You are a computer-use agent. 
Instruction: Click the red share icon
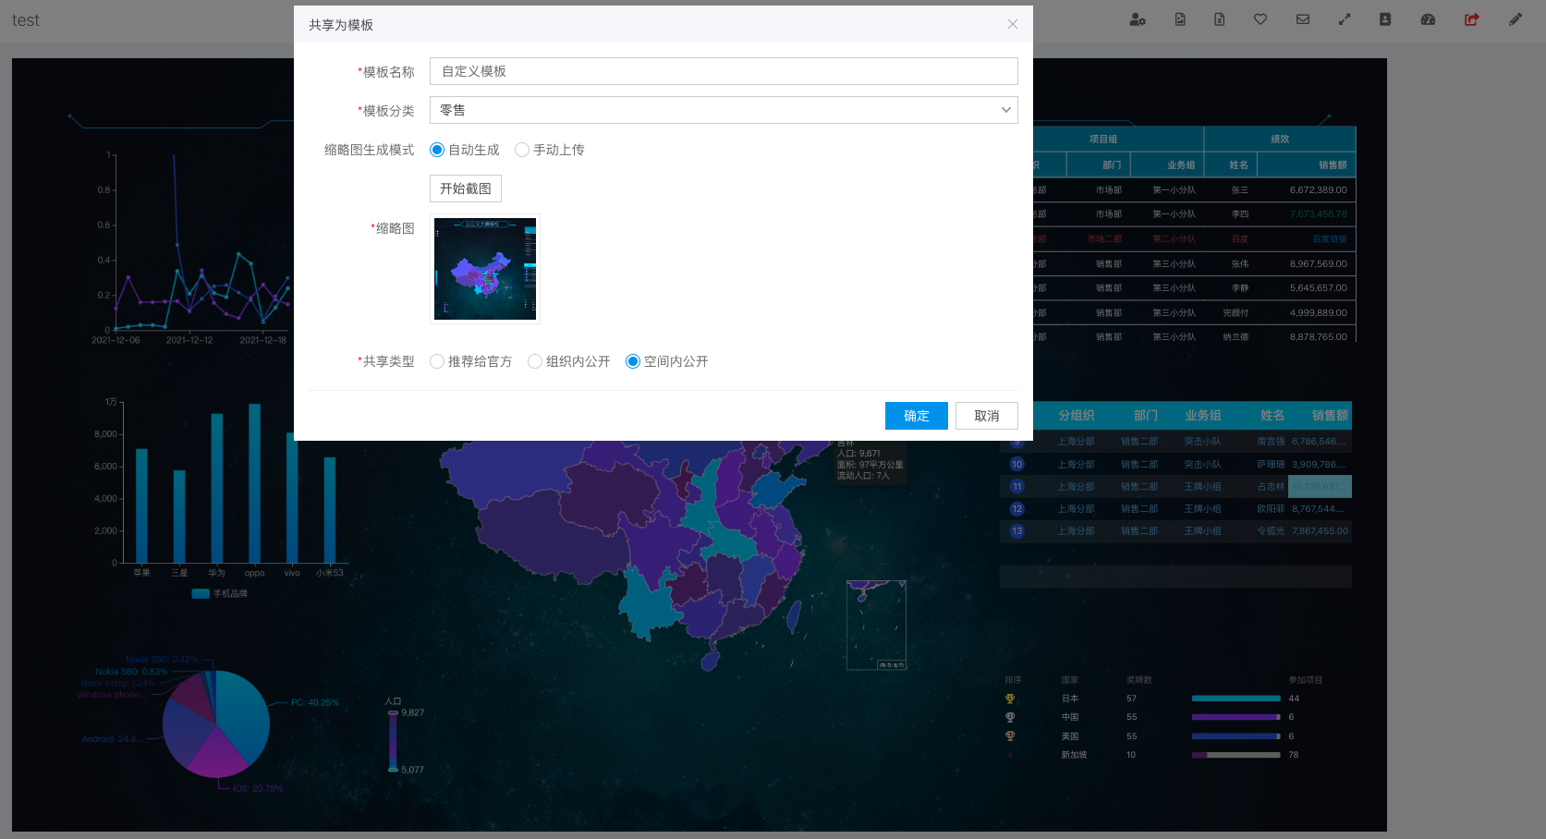click(1472, 19)
